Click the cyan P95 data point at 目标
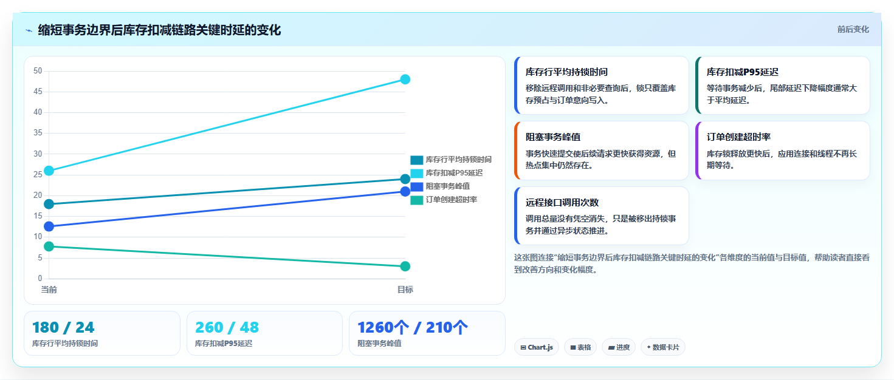Screen dimensions: 894x380 tap(405, 80)
